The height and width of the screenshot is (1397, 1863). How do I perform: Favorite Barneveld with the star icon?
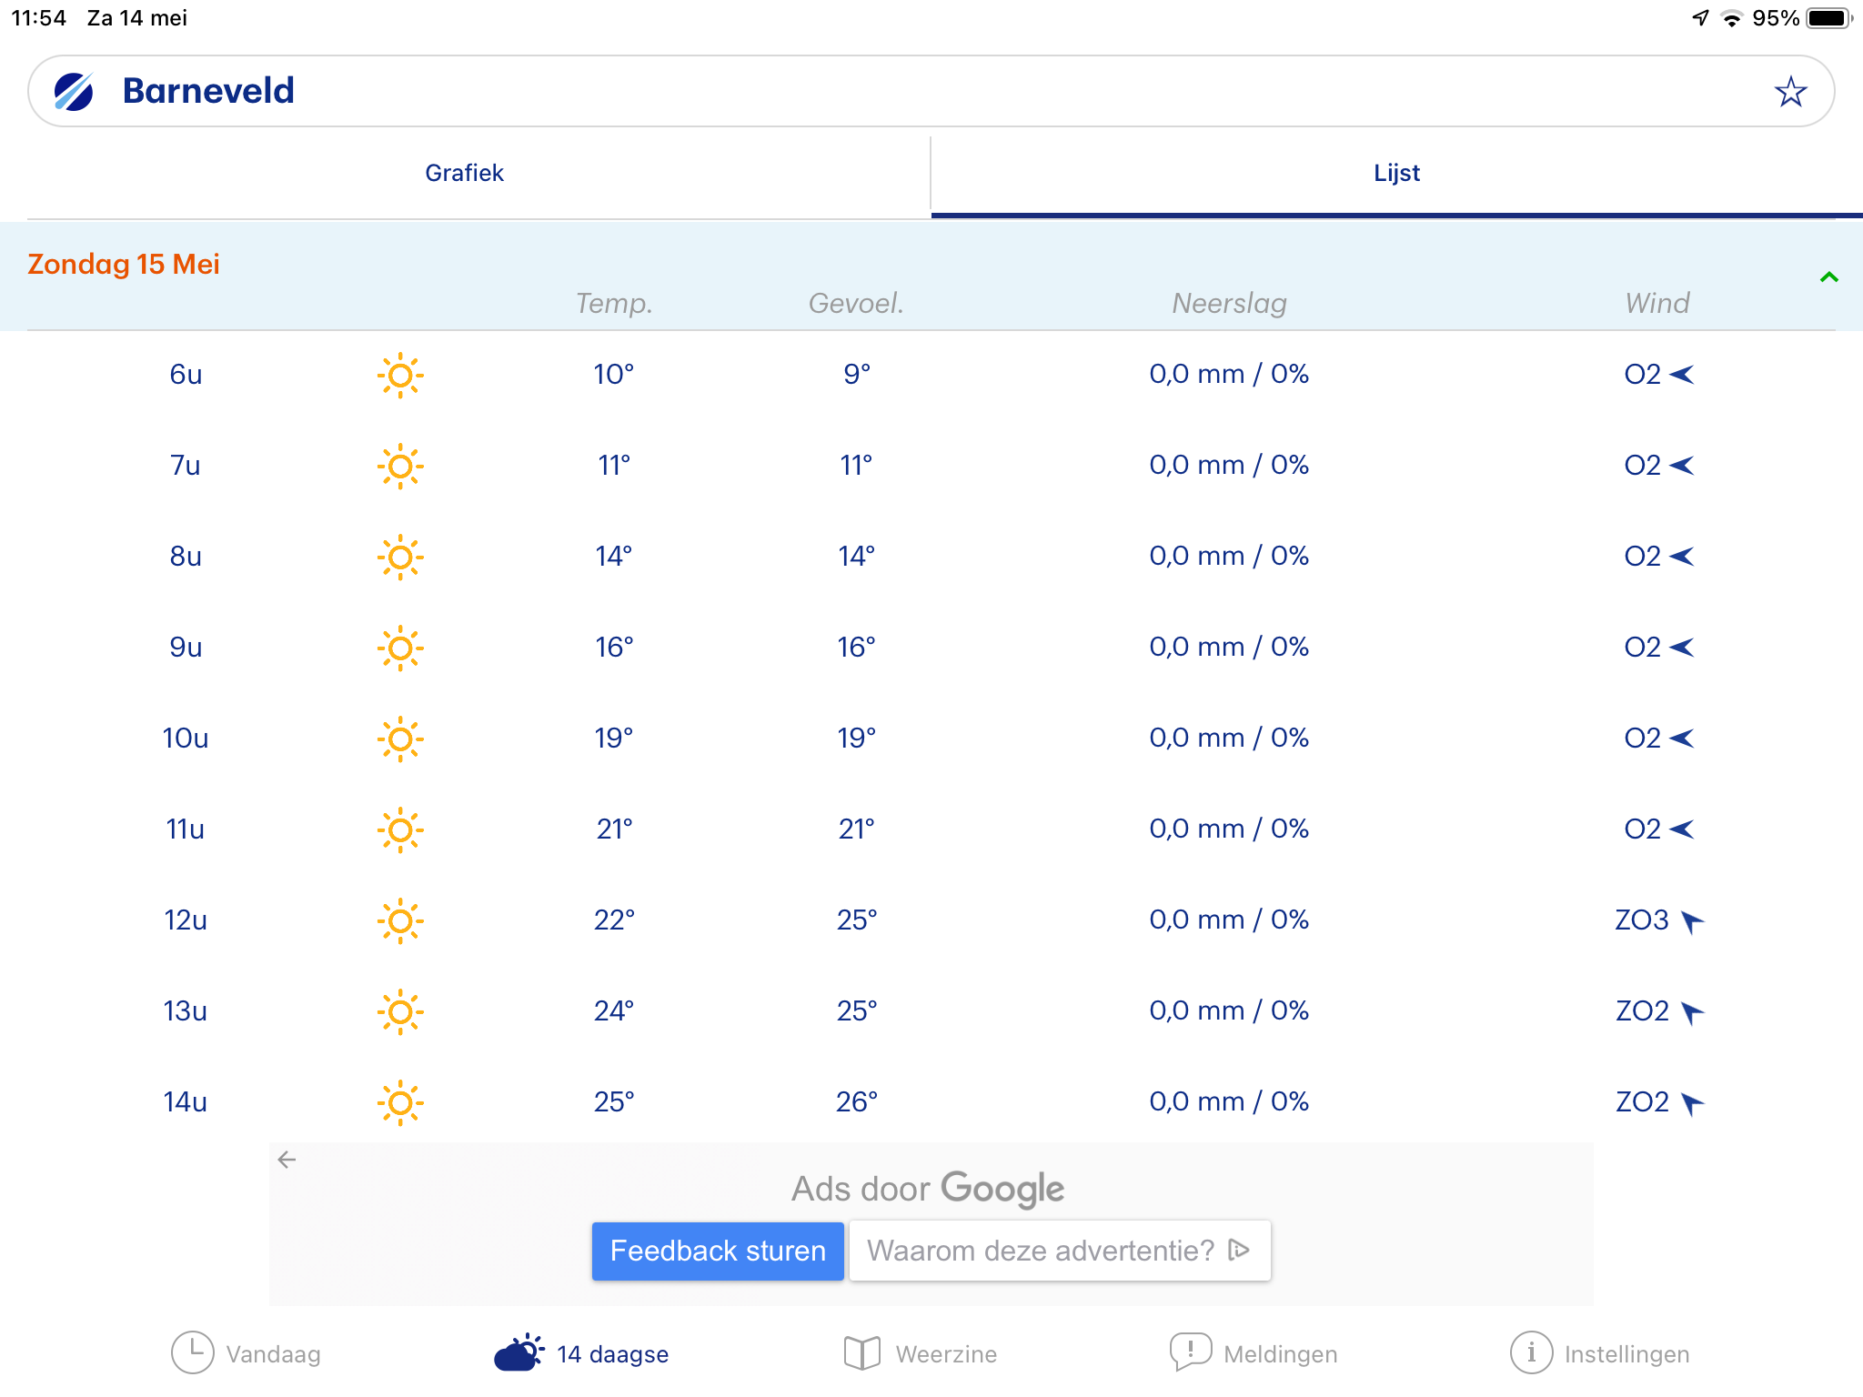click(x=1790, y=91)
